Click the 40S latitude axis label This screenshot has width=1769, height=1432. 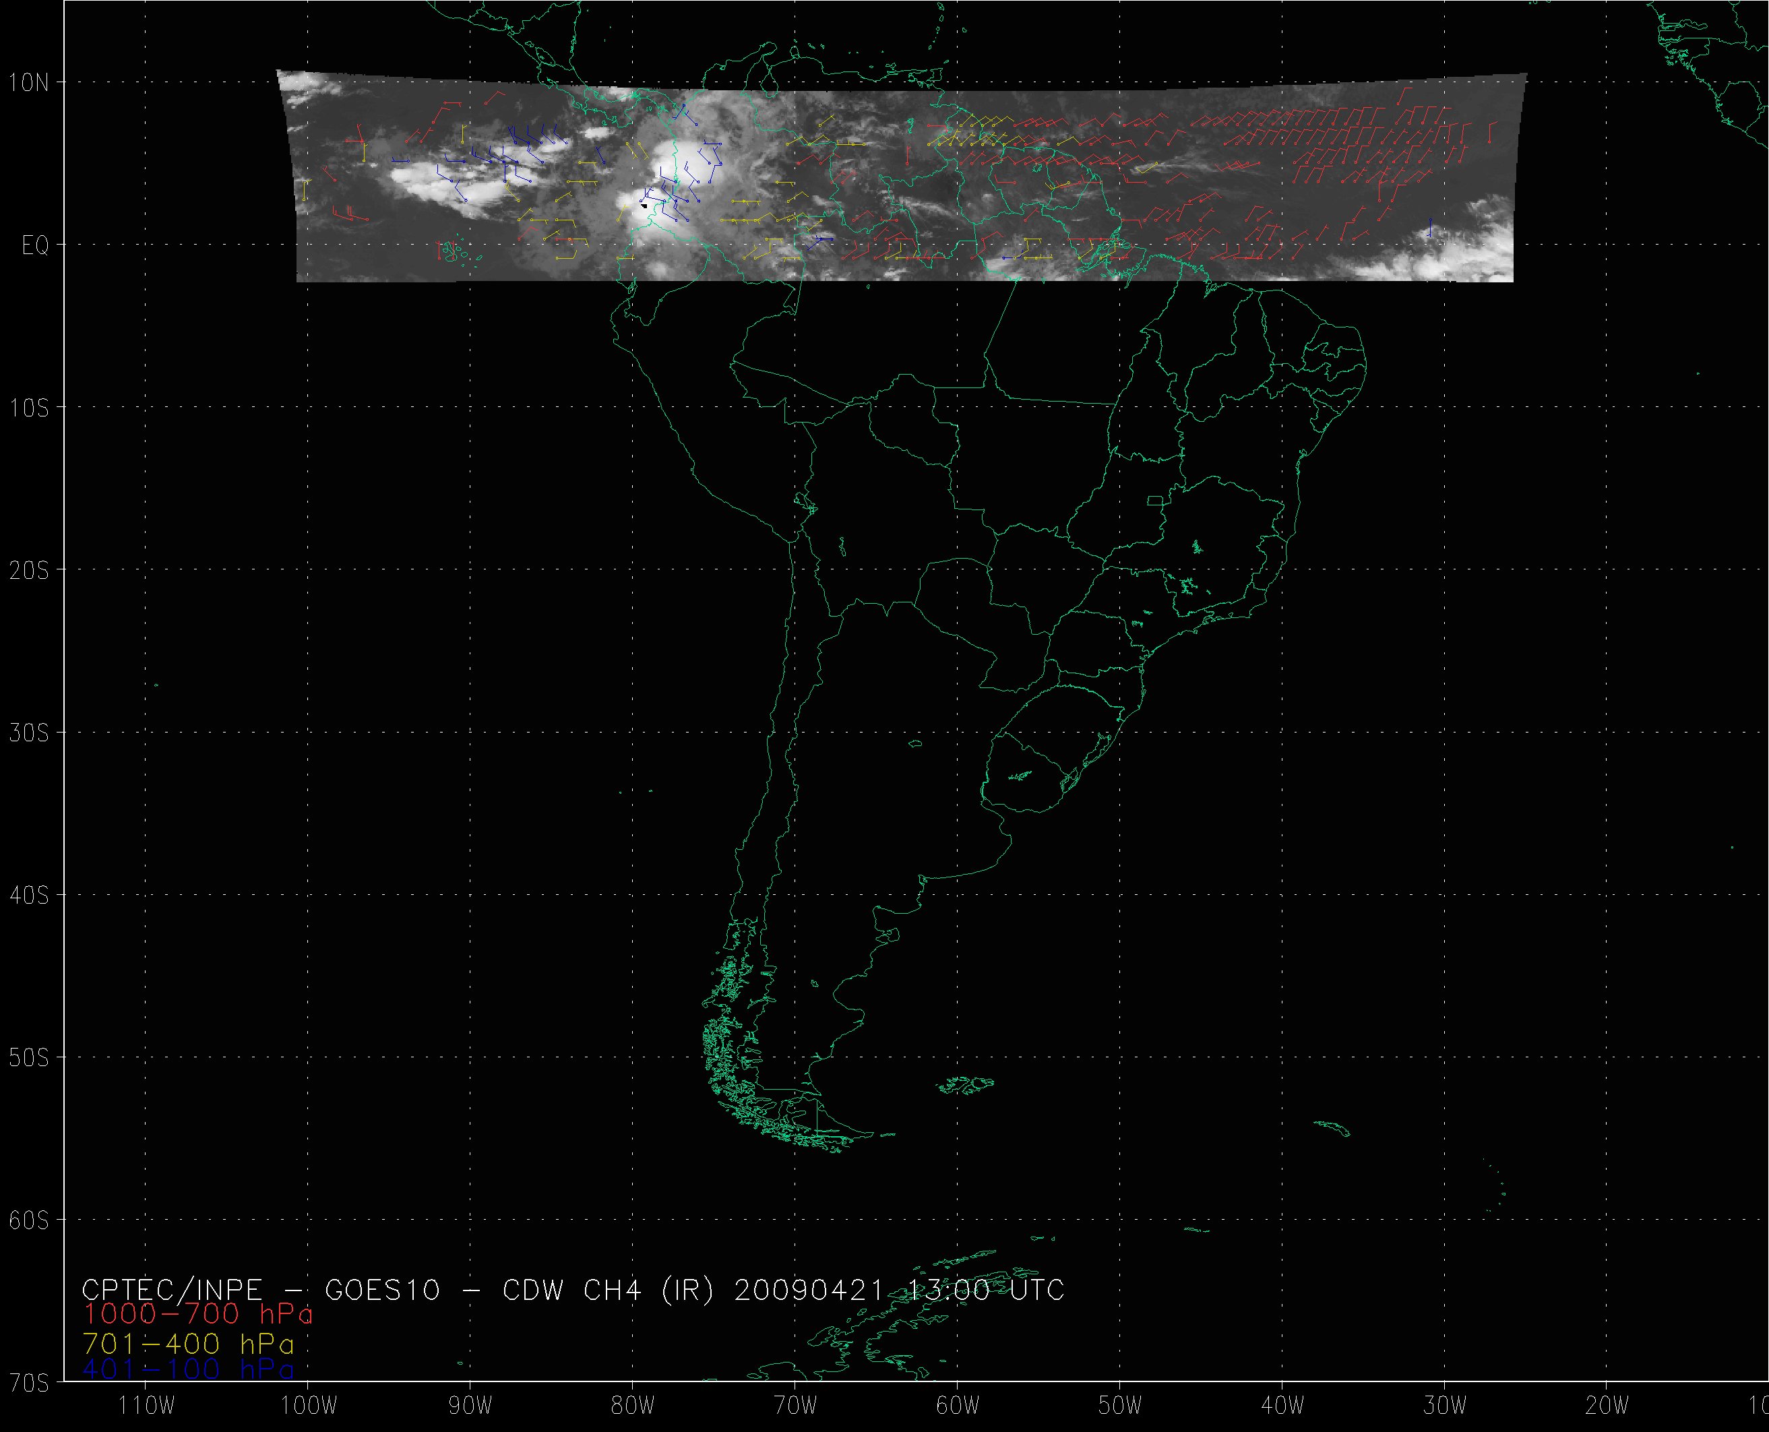[28, 895]
